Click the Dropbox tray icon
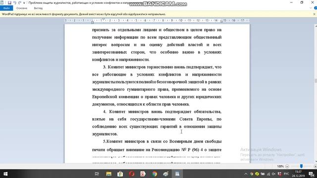 (x=279, y=174)
